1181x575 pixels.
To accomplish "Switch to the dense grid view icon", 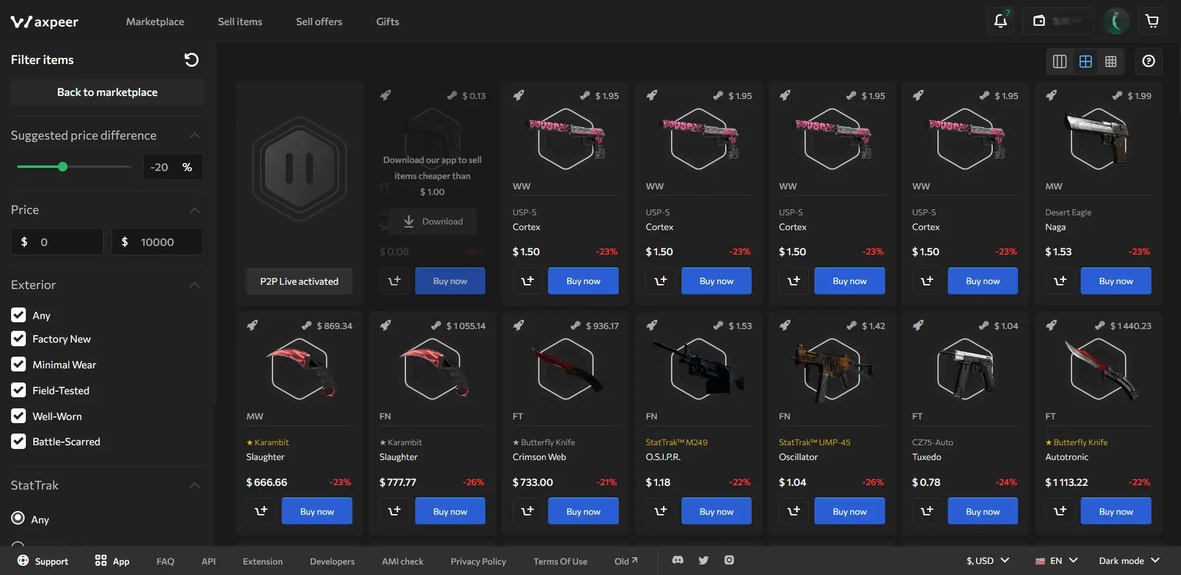I will [1111, 61].
